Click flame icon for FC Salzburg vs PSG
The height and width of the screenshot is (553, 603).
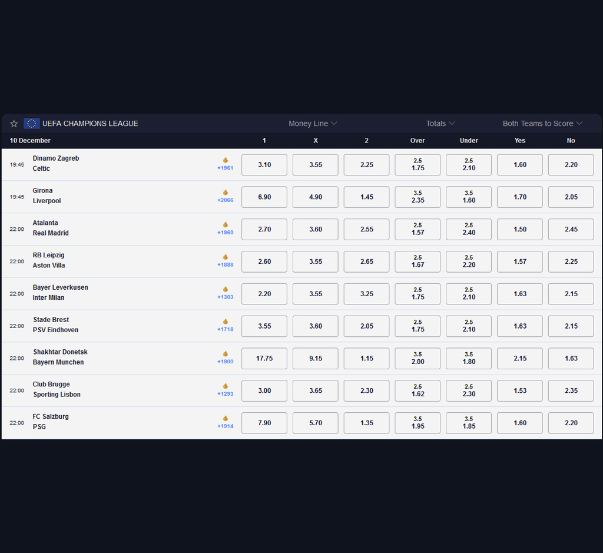click(225, 419)
